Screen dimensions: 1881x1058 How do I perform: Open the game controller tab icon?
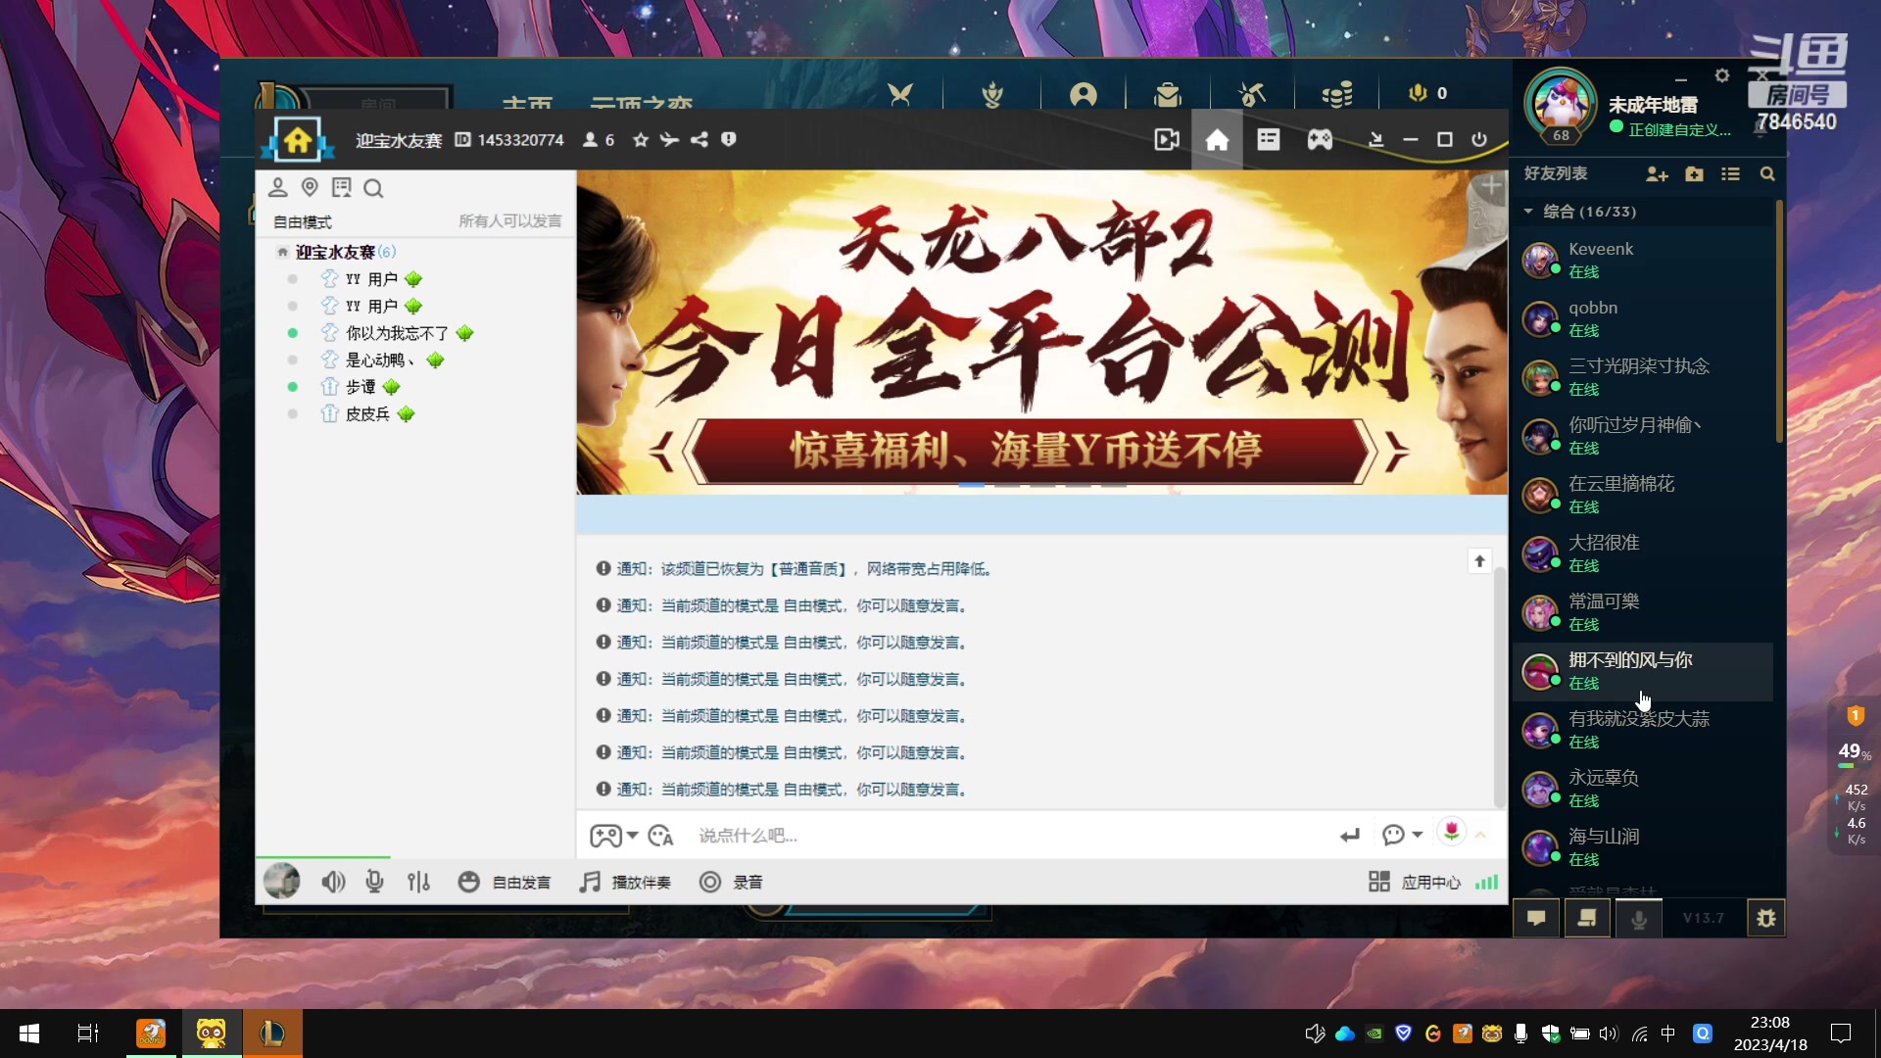coord(1320,140)
